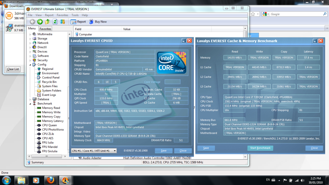Click Start Benchmark button

(260, 148)
